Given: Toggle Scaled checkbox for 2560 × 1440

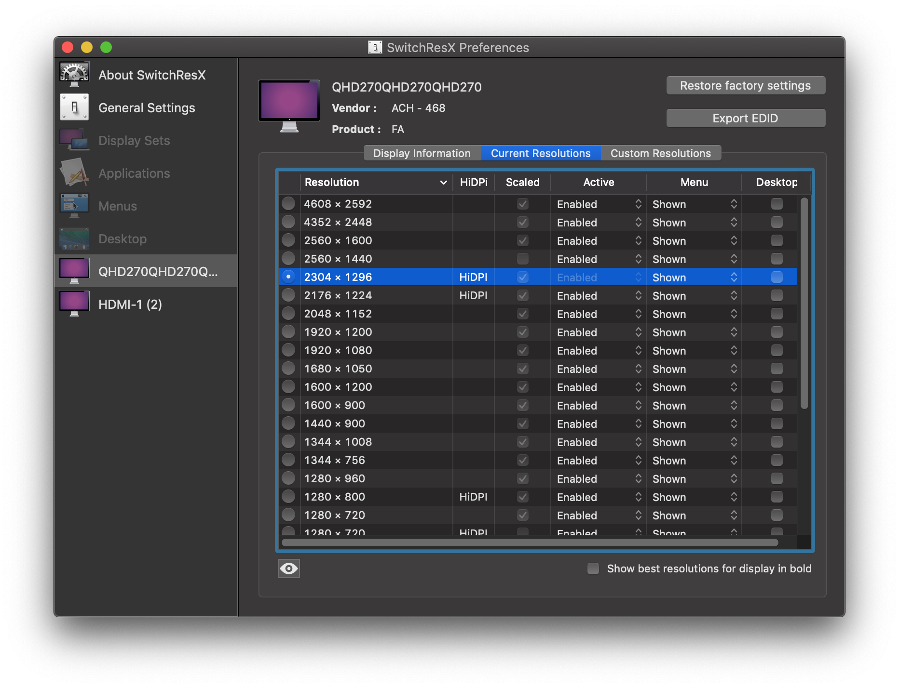Looking at the screenshot, I should pyautogui.click(x=523, y=259).
